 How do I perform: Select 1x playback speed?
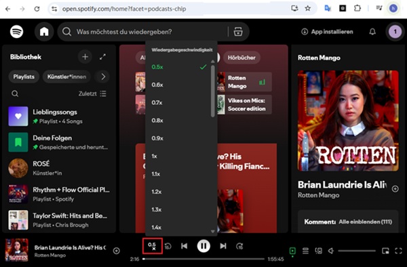179,157
